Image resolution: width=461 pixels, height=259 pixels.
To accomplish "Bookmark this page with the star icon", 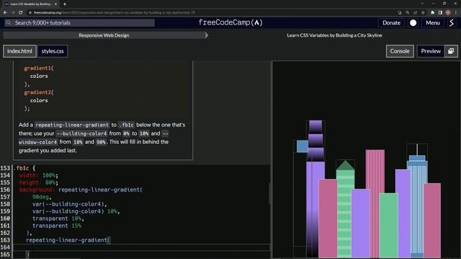I will pyautogui.click(x=423, y=13).
